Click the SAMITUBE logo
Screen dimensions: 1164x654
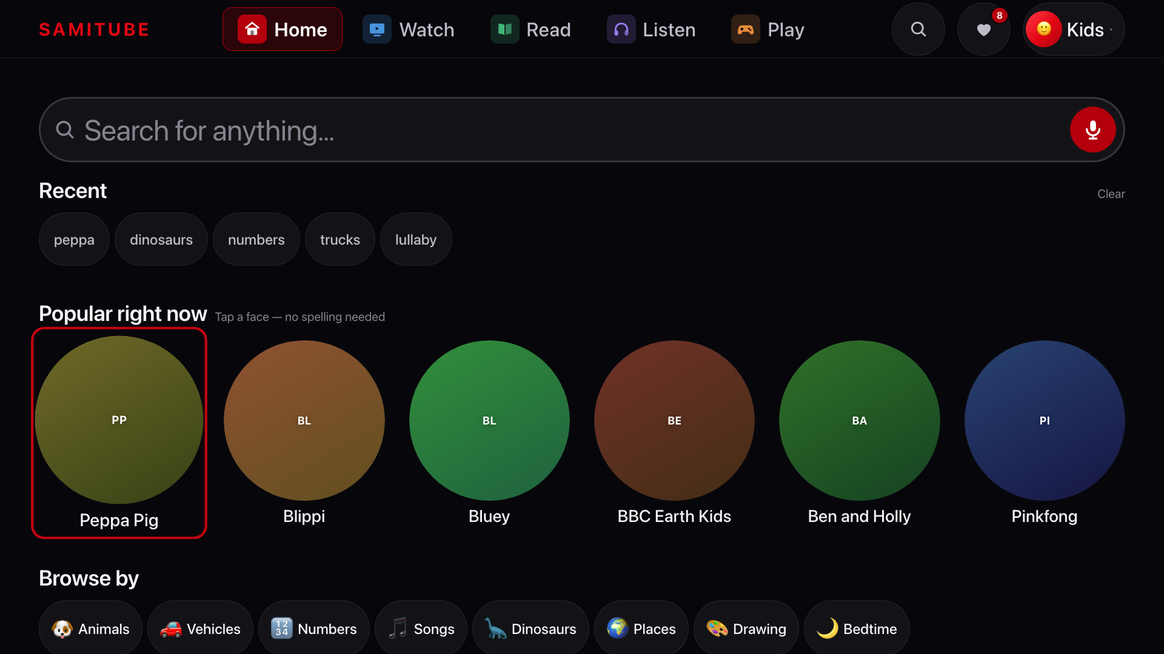(x=94, y=30)
